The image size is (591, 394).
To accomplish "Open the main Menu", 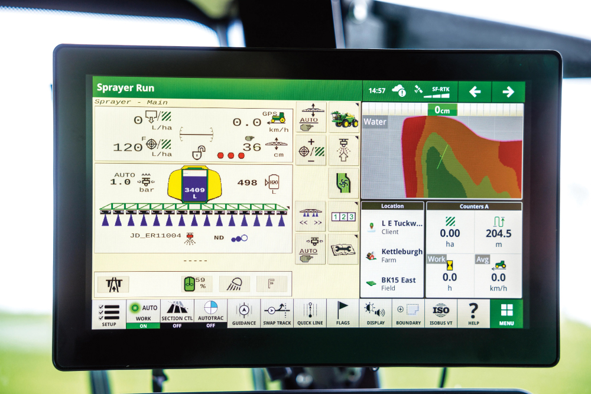I will 506,313.
